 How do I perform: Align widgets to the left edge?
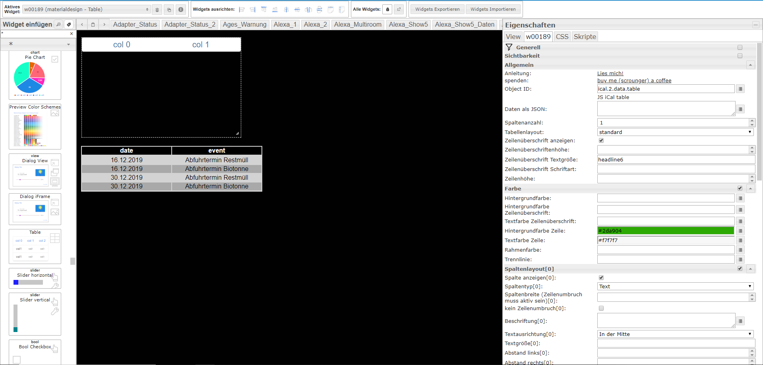(242, 10)
